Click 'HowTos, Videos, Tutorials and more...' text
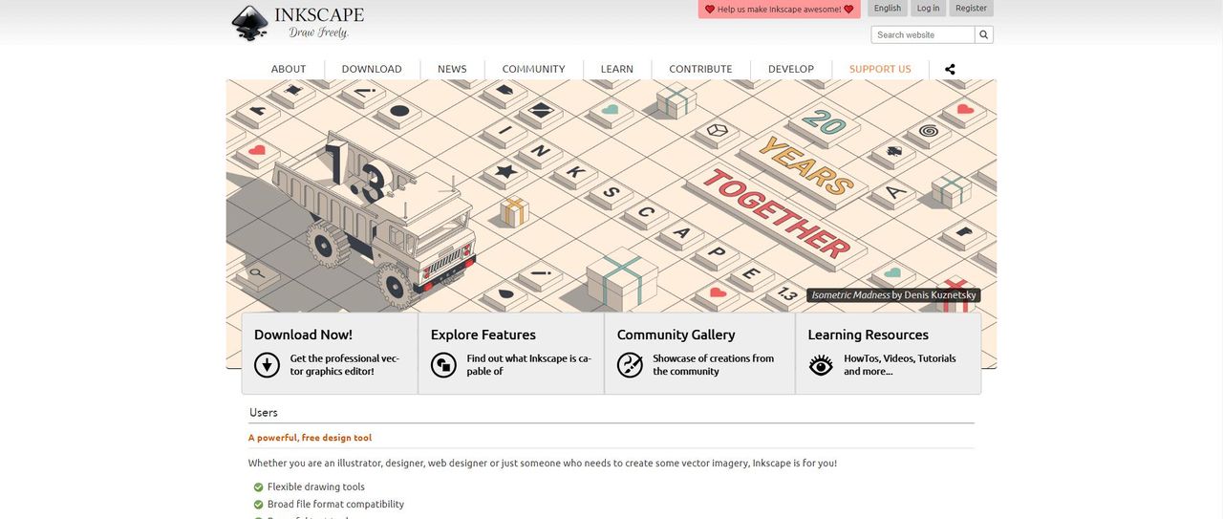 point(900,365)
